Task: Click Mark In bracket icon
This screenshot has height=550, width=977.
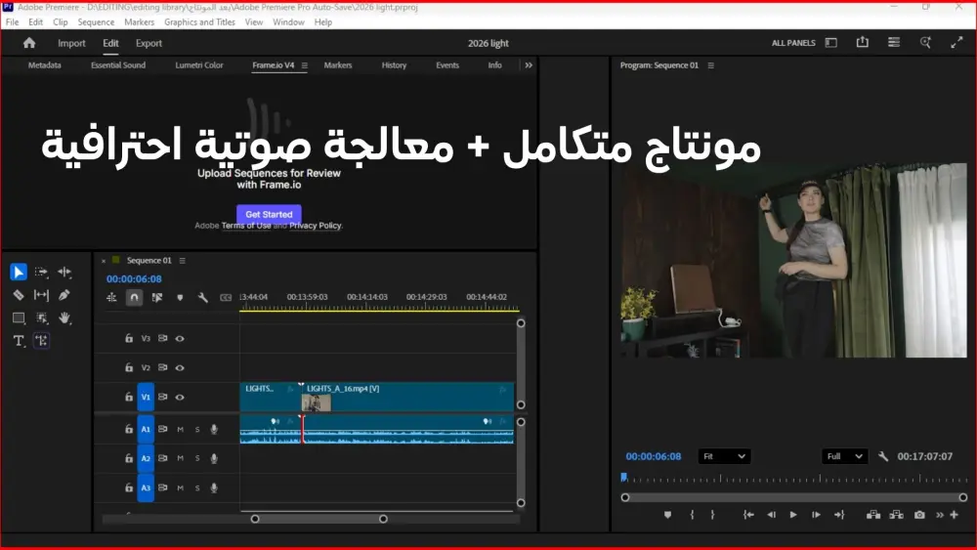Action: point(692,515)
